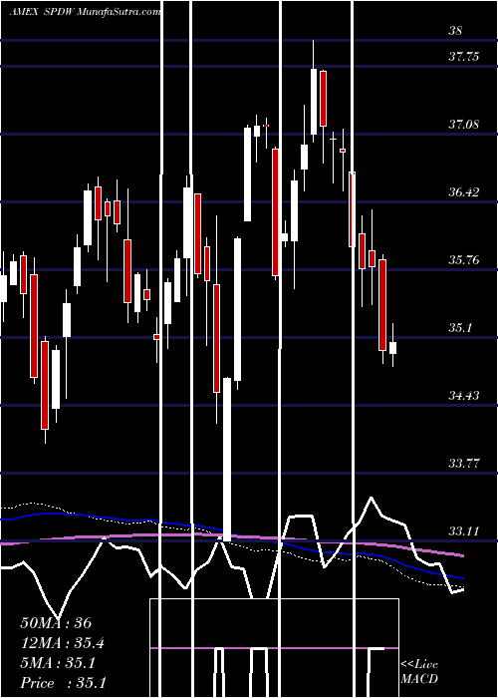
Task: Click the 37.08 price axis label
Action: (x=464, y=125)
